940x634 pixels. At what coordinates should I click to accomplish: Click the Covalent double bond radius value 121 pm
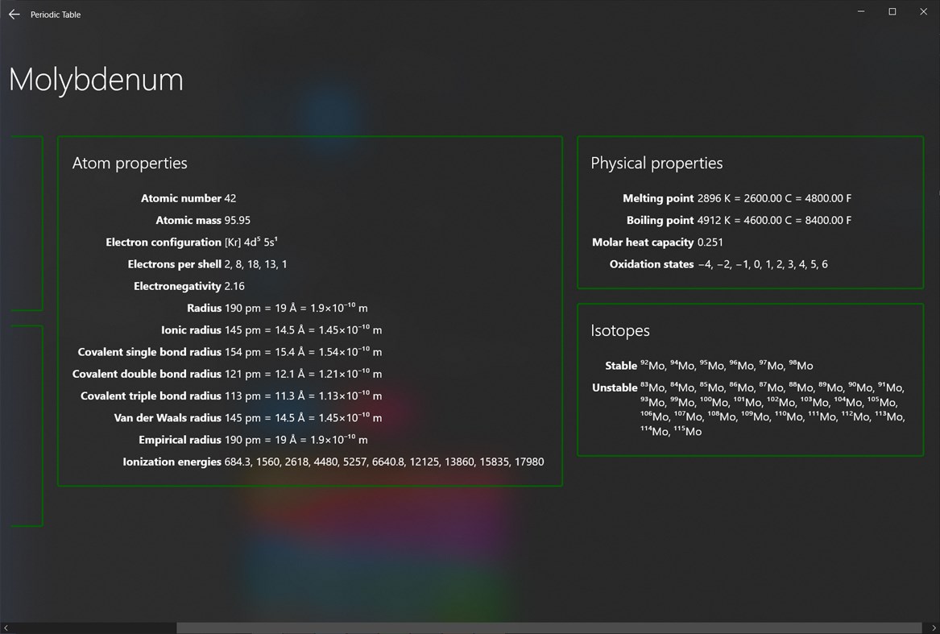(242, 375)
